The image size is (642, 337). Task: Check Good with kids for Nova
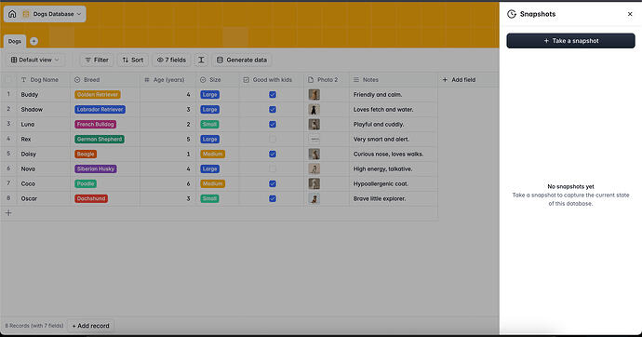pyautogui.click(x=273, y=168)
